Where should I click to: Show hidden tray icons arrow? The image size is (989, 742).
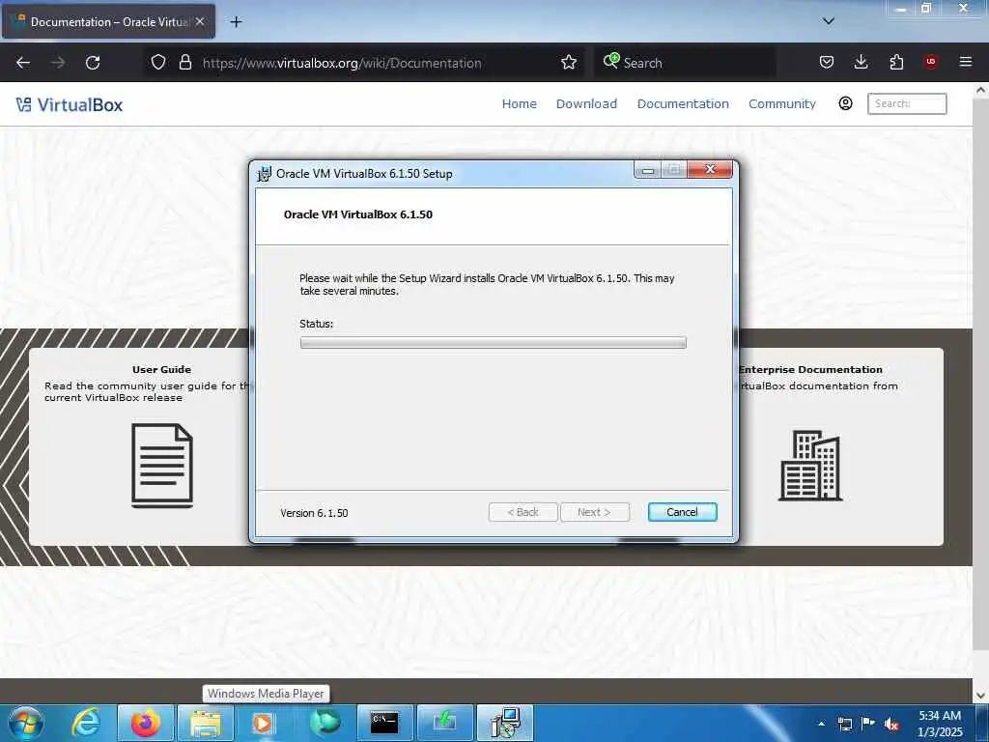pyautogui.click(x=821, y=724)
